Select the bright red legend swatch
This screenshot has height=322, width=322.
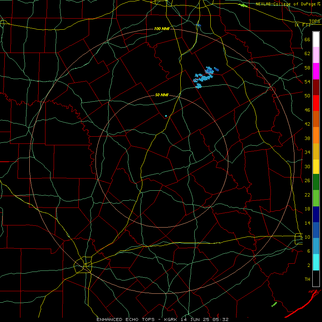tap(316, 103)
